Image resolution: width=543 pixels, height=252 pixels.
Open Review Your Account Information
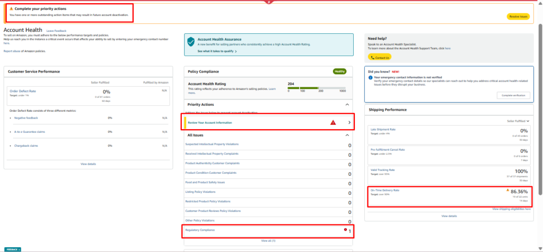tap(210, 123)
